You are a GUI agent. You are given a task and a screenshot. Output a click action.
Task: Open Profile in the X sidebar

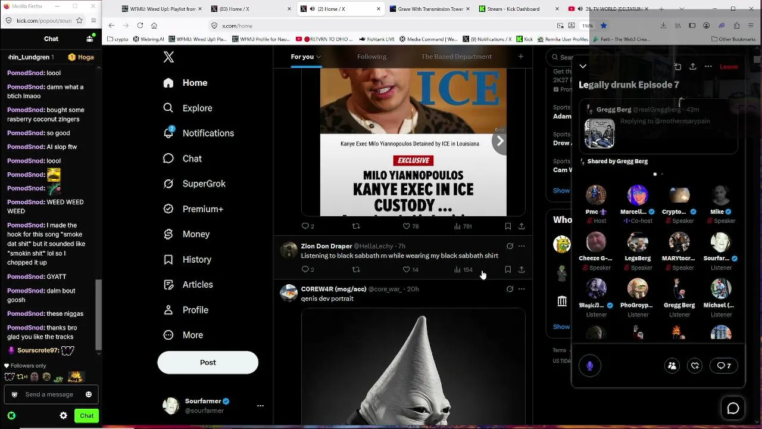(185, 310)
